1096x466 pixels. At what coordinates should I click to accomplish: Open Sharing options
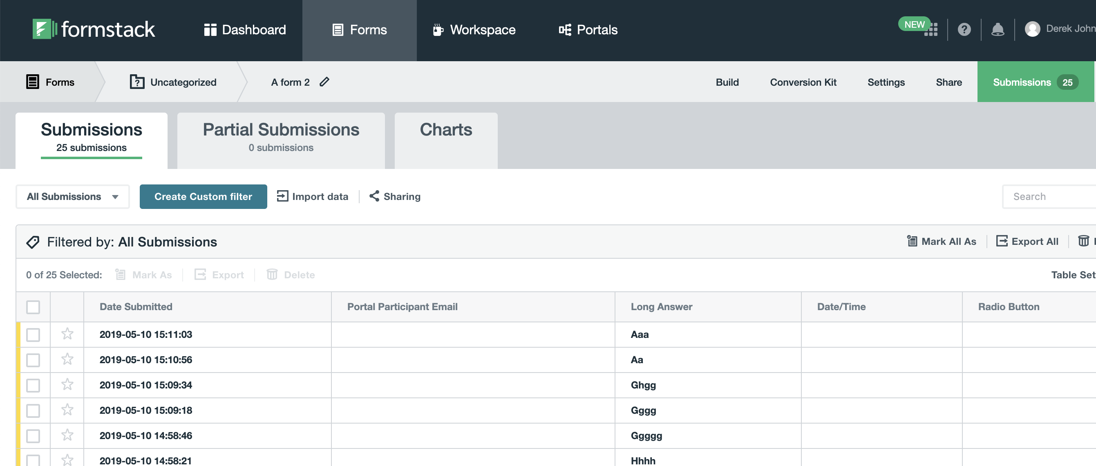[x=395, y=196]
